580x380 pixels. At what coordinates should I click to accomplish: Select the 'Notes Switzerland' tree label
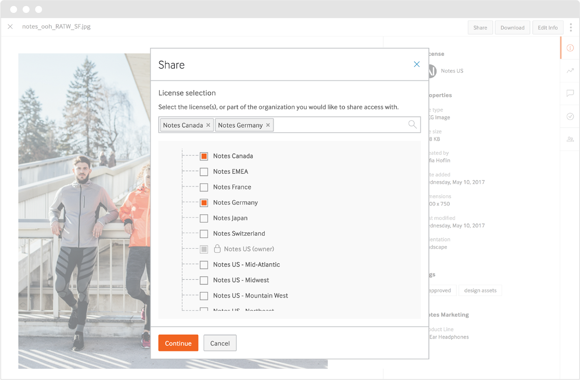click(239, 233)
